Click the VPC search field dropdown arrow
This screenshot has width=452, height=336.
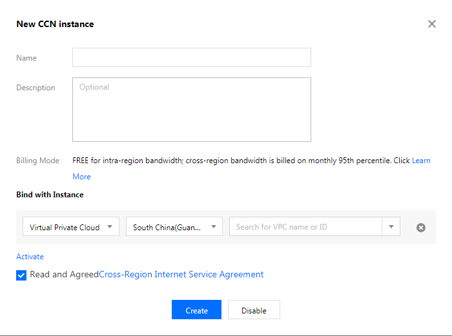pos(391,226)
